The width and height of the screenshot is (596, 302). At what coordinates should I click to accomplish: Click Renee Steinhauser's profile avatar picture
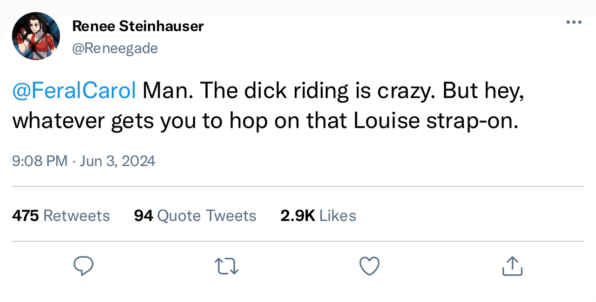point(36,36)
